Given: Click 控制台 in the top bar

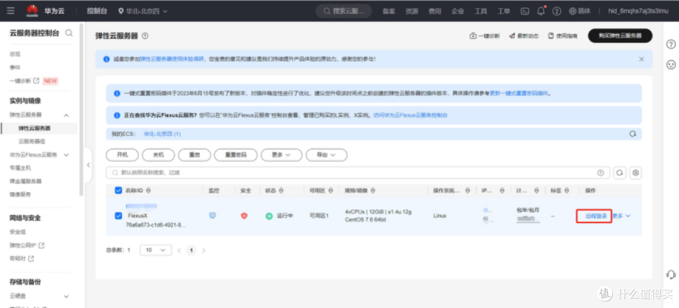Looking at the screenshot, I should point(97,11).
